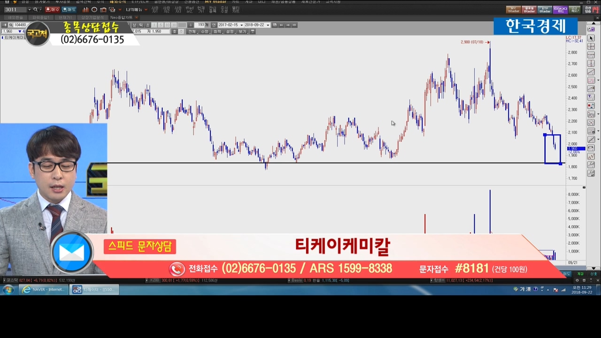Open the 해외주식 menu
The image size is (601, 338).
(x=118, y=2)
